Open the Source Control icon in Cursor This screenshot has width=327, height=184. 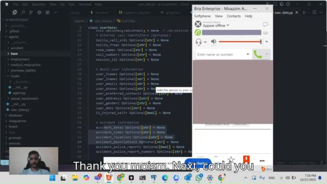click(31, 12)
